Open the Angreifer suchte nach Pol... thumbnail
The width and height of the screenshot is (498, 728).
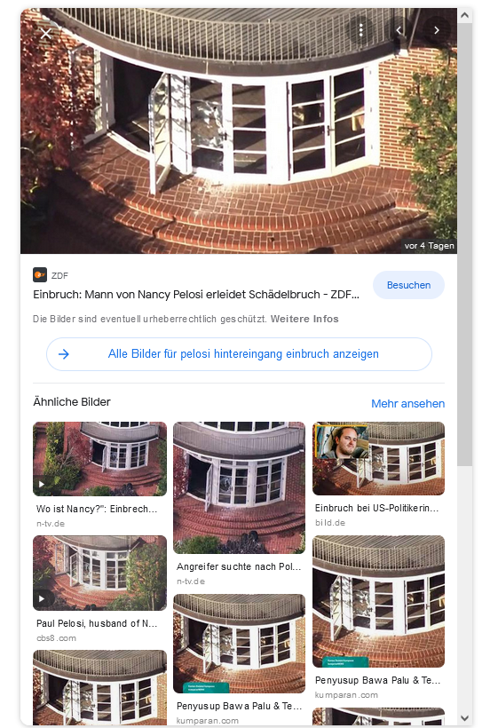(239, 487)
